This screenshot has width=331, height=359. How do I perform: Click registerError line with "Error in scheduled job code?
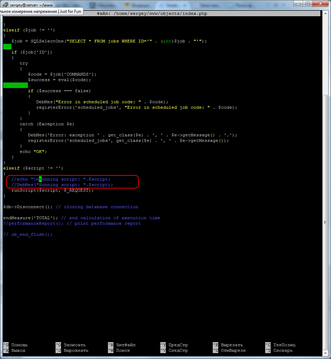coord(137,107)
